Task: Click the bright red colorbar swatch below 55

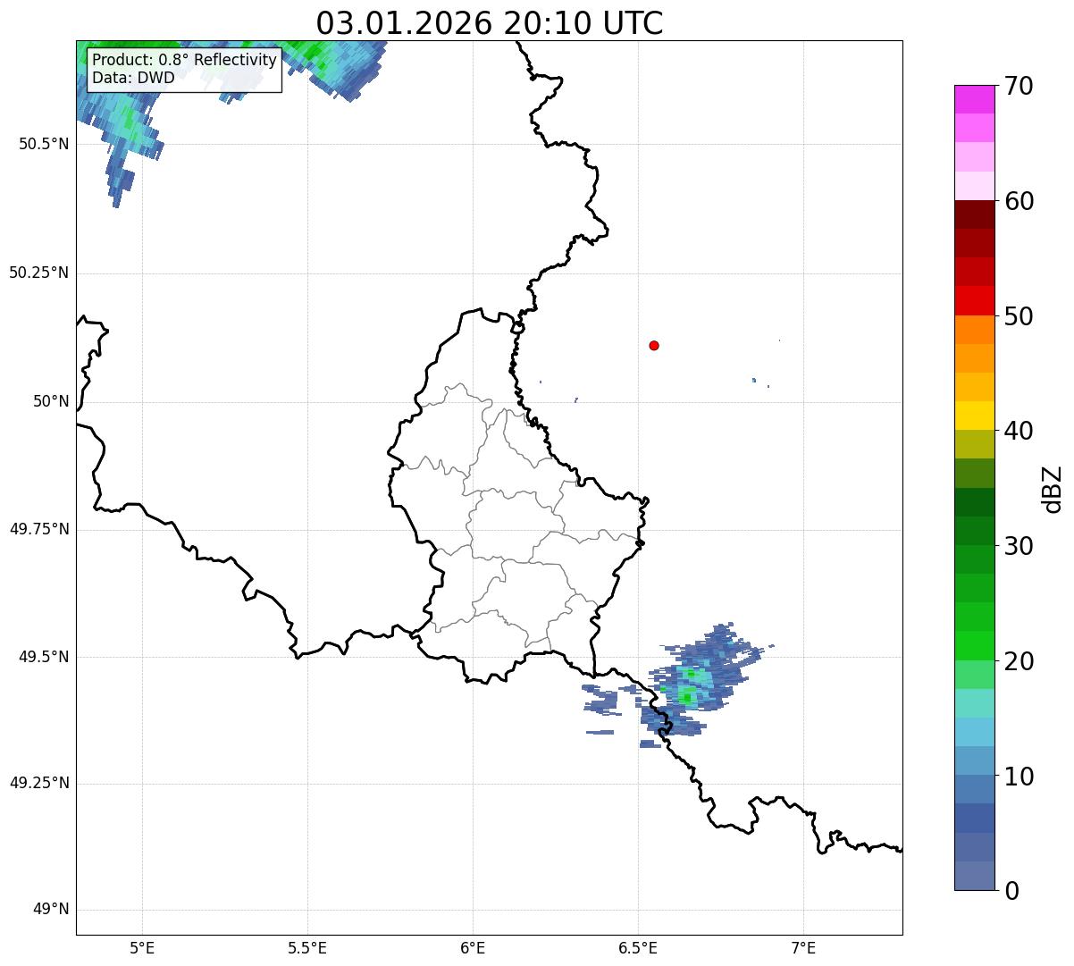Action: coord(974,301)
